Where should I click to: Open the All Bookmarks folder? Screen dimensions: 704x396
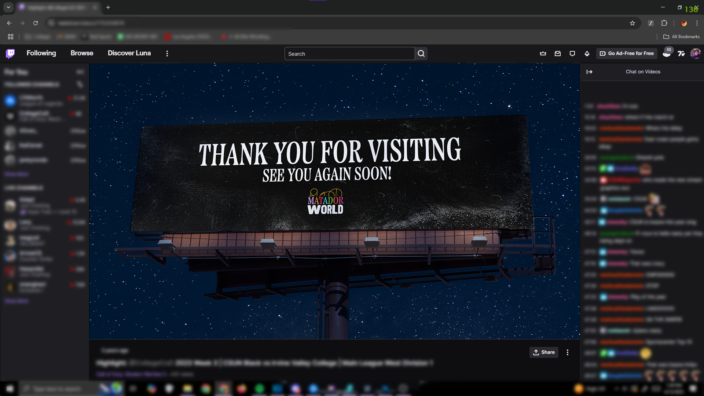coord(681,37)
